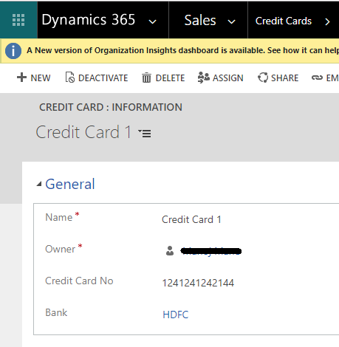Image resolution: width=339 pixels, height=347 pixels.
Task: Click the Dynamics 365 home label
Action: point(89,20)
